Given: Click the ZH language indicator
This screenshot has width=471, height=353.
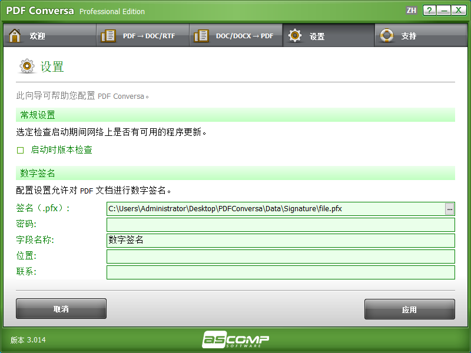Looking at the screenshot, I should click(411, 11).
